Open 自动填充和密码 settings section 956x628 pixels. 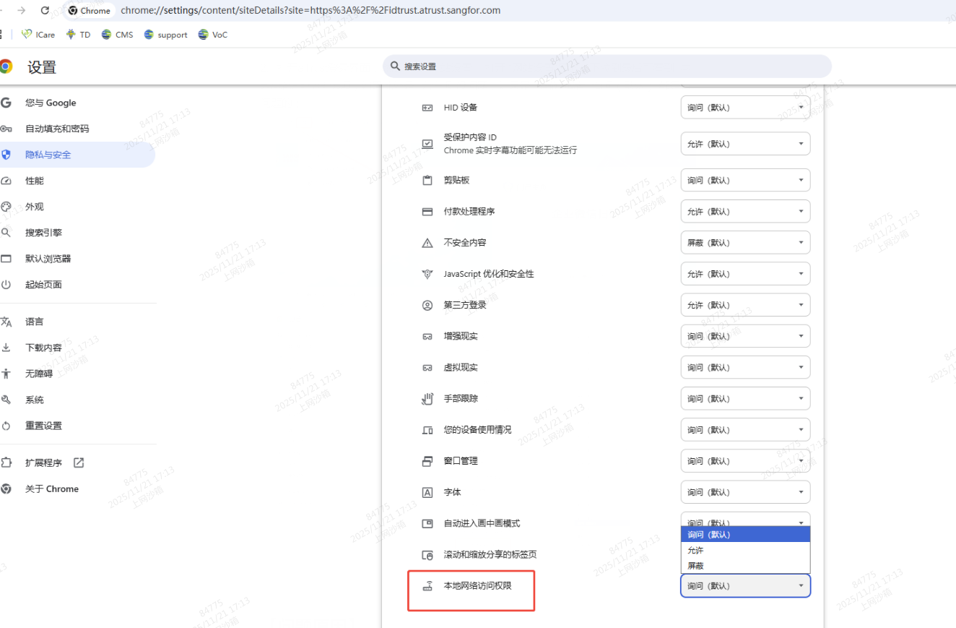coord(57,129)
